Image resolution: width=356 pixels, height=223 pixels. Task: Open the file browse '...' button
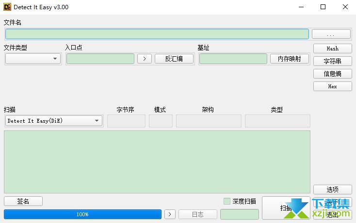(x=331, y=34)
